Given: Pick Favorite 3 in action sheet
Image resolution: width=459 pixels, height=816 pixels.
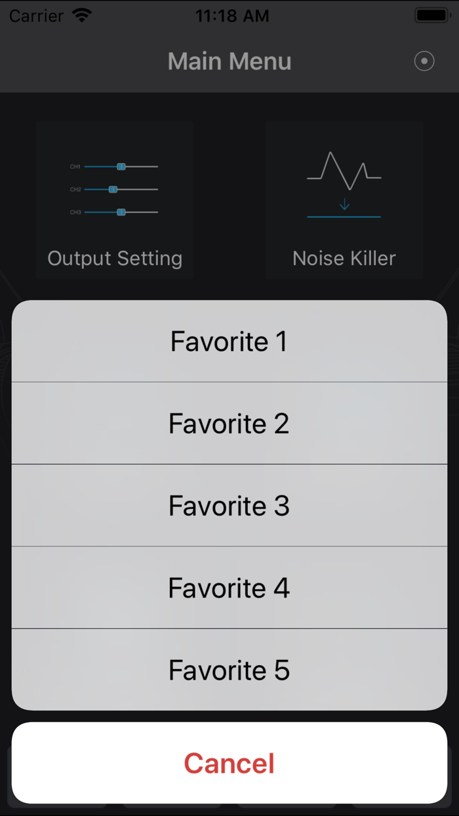Looking at the screenshot, I should click(x=229, y=506).
